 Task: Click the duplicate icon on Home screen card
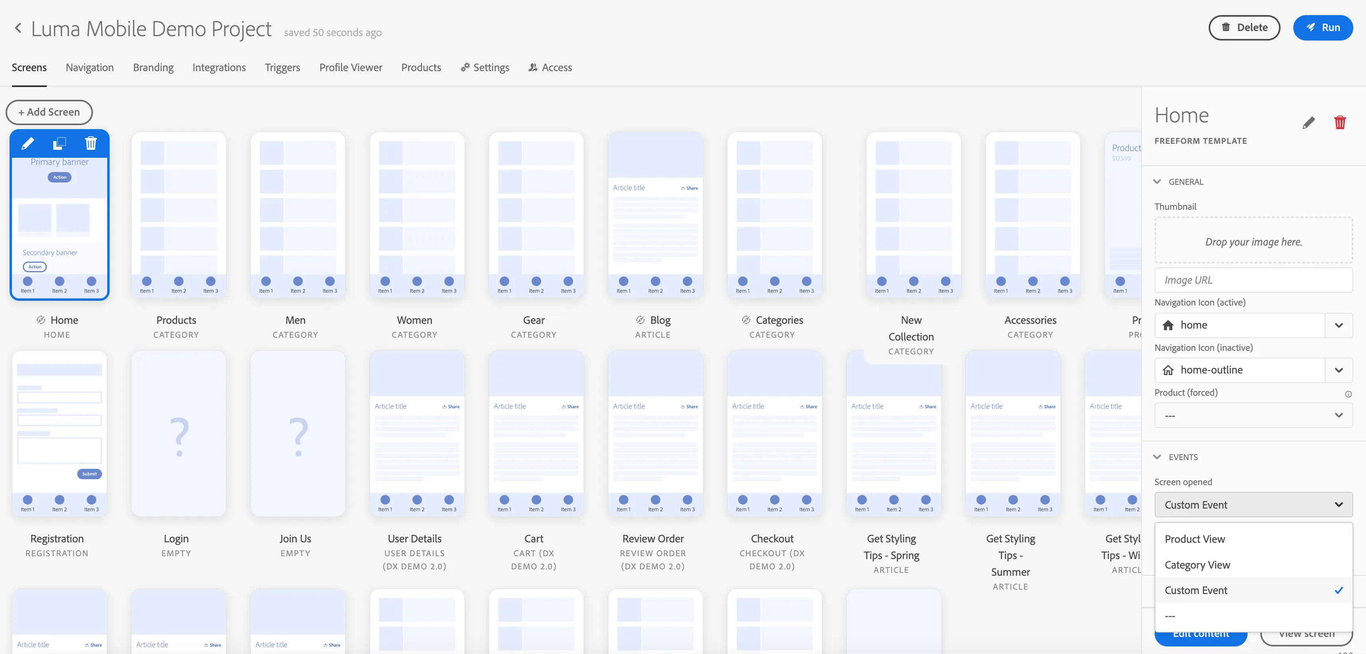(59, 143)
